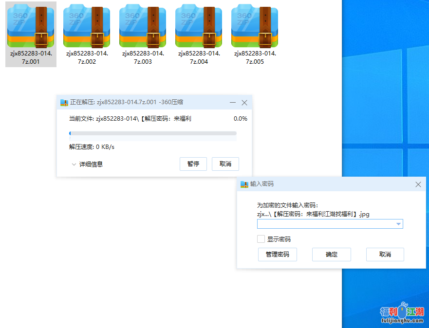Click the icon in 输入密码 dialog title bar
Screen dimensions: 429x328
pos(244,184)
